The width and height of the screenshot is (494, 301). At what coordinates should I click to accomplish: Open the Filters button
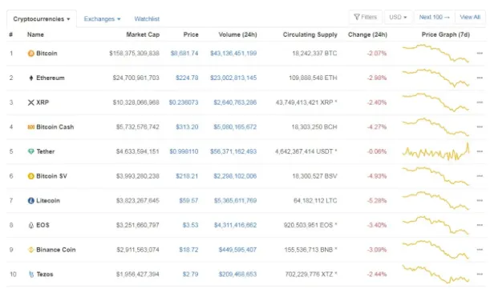365,17
